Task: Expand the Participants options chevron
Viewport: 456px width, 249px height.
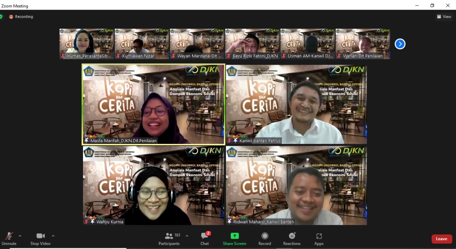Action: pos(187,236)
